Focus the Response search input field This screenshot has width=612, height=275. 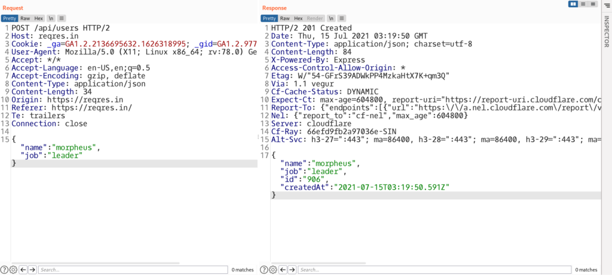coord(434,270)
